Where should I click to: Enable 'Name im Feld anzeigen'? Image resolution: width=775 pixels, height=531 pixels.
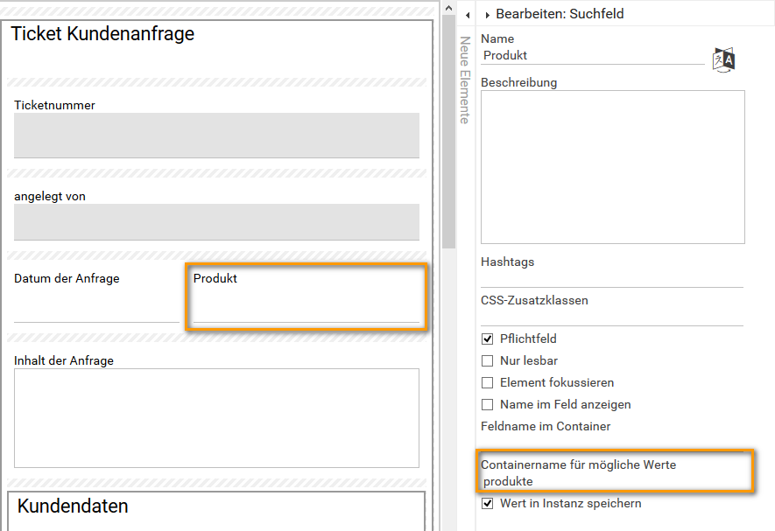[485, 404]
